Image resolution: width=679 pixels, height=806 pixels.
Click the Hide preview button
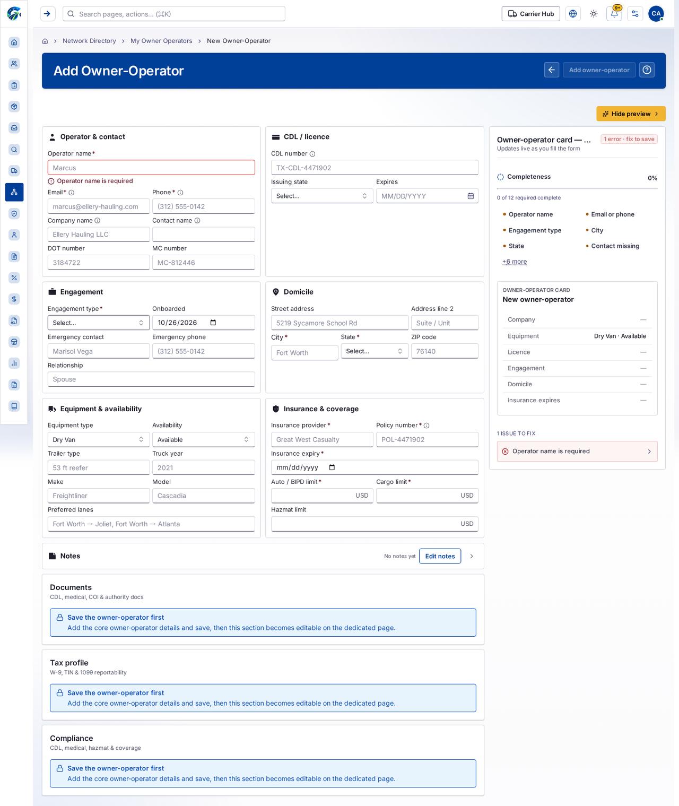tap(631, 114)
